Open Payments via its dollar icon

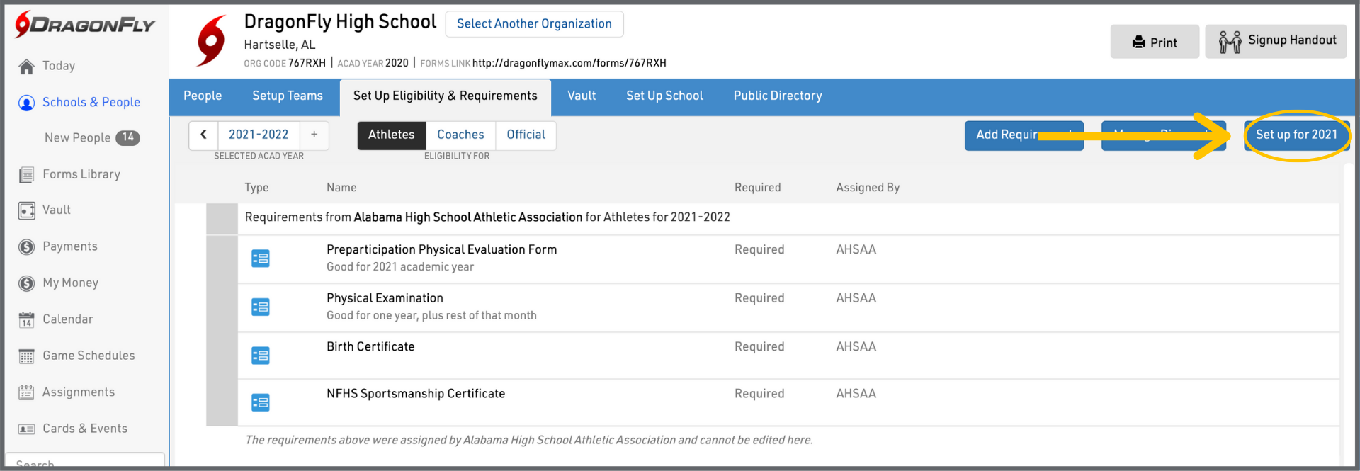26,247
